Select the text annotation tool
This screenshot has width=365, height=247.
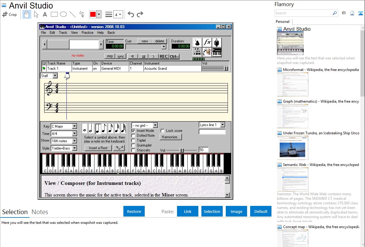tap(45, 14)
